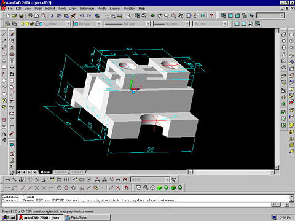
Task: Click the vertical scrollbar up arrow of the drawing area
Action: point(277,31)
